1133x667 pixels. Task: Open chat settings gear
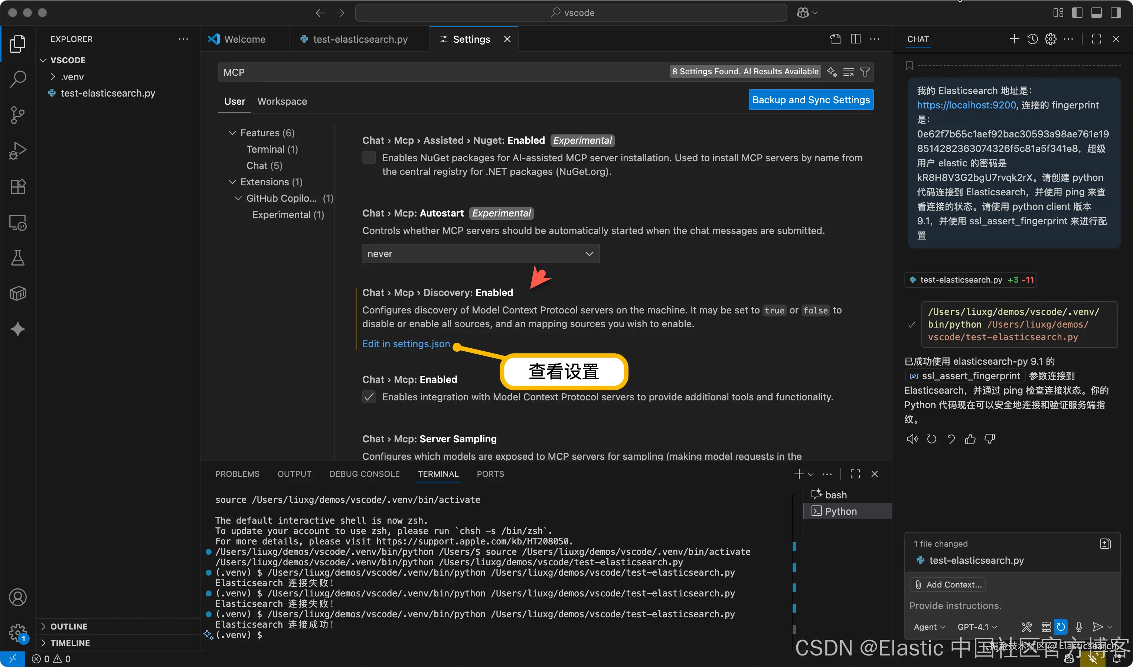[x=1050, y=39]
